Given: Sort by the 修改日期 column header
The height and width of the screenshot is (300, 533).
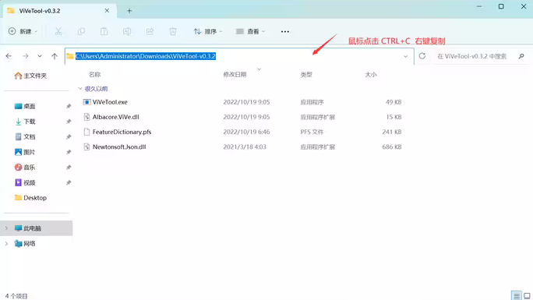Looking at the screenshot, I should click(x=235, y=74).
